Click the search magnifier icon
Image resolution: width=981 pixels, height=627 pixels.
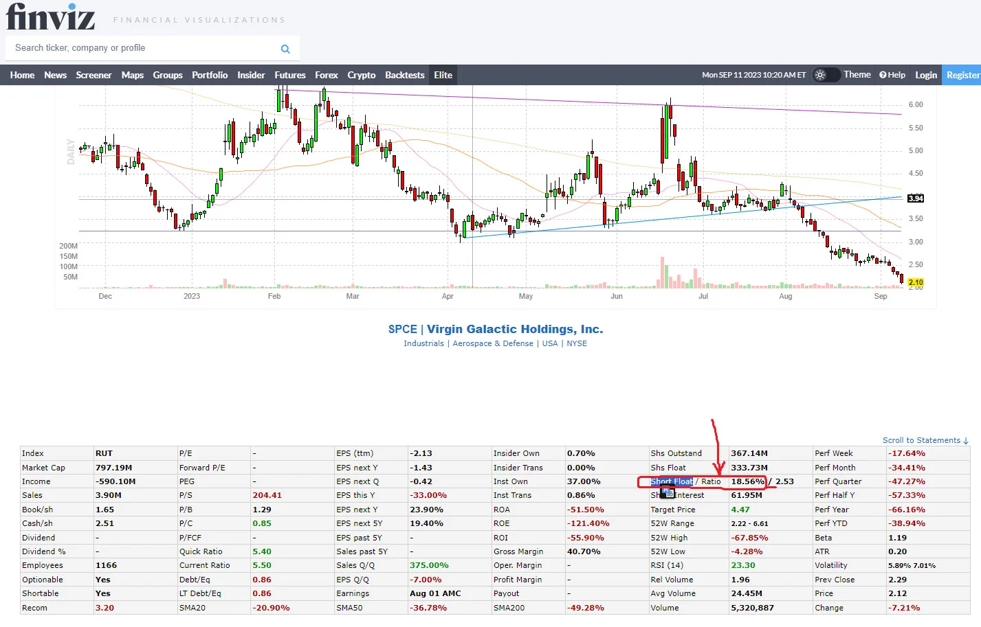285,49
